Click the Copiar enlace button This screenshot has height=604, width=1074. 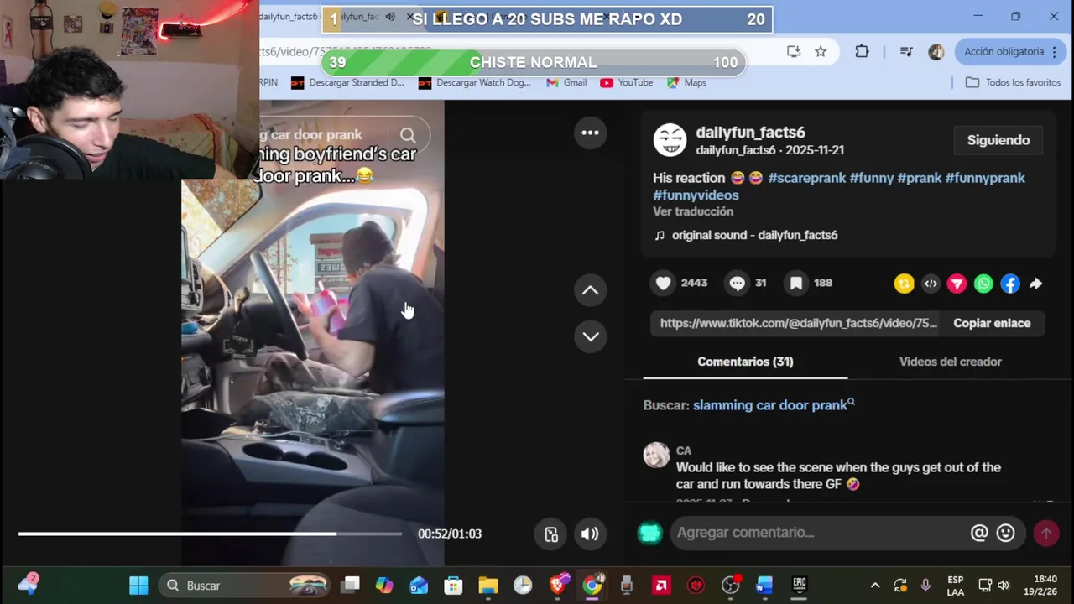992,324
